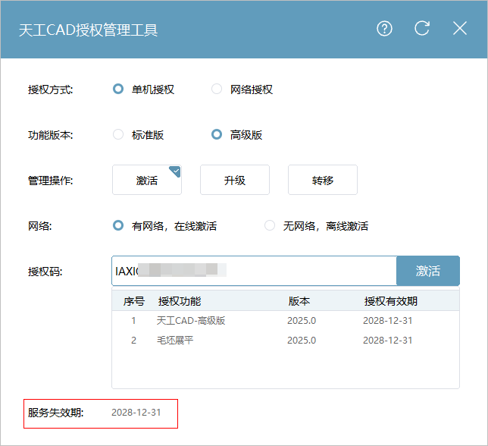Click the refresh icon in title bar
The width and height of the screenshot is (488, 446).
422,29
